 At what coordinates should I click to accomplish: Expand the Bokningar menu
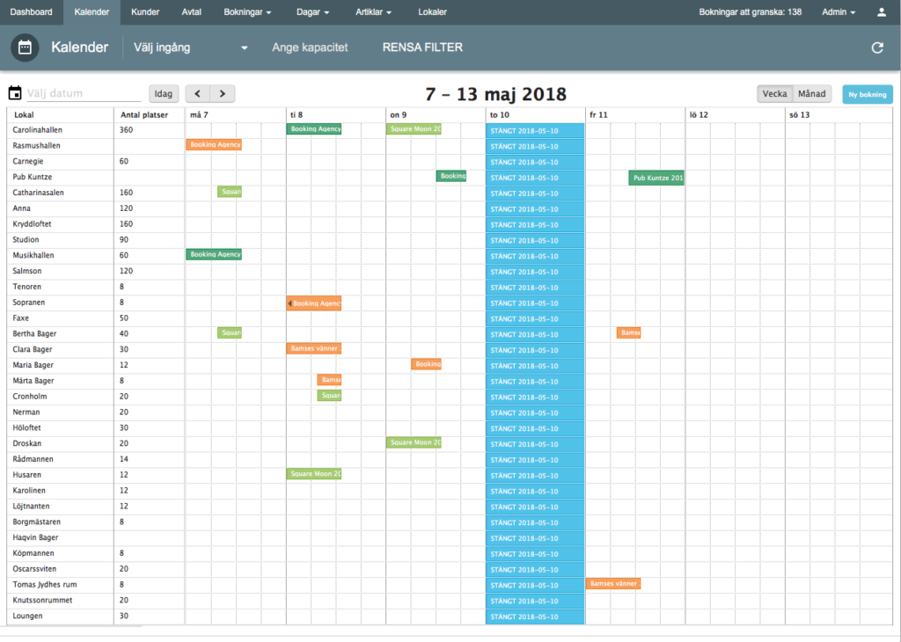coord(247,12)
